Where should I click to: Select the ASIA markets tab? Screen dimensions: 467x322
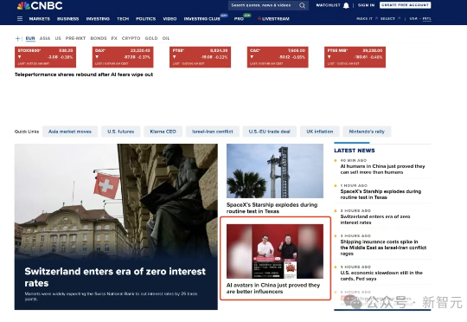pyautogui.click(x=45, y=38)
